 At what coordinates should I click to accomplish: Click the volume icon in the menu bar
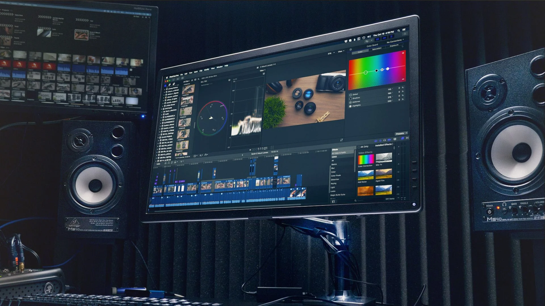(369, 37)
